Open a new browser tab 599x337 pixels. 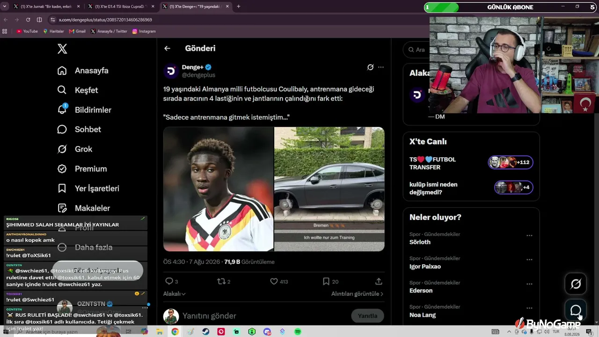pyautogui.click(x=239, y=7)
